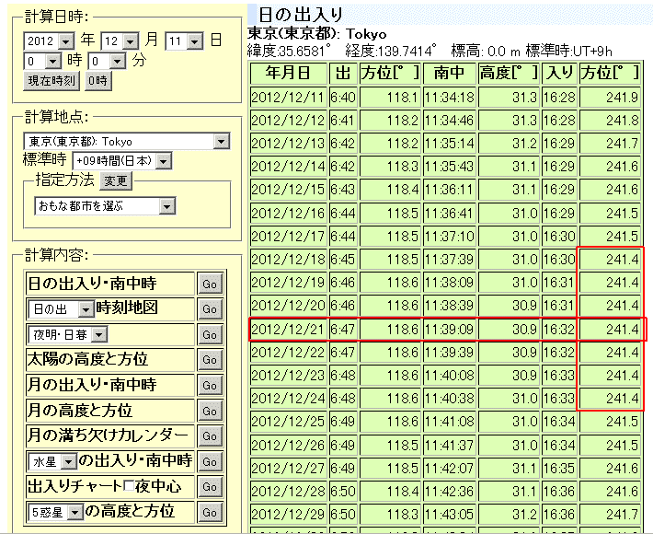Open the year dropdown showing 2012
The width and height of the screenshot is (653, 534).
[49, 41]
